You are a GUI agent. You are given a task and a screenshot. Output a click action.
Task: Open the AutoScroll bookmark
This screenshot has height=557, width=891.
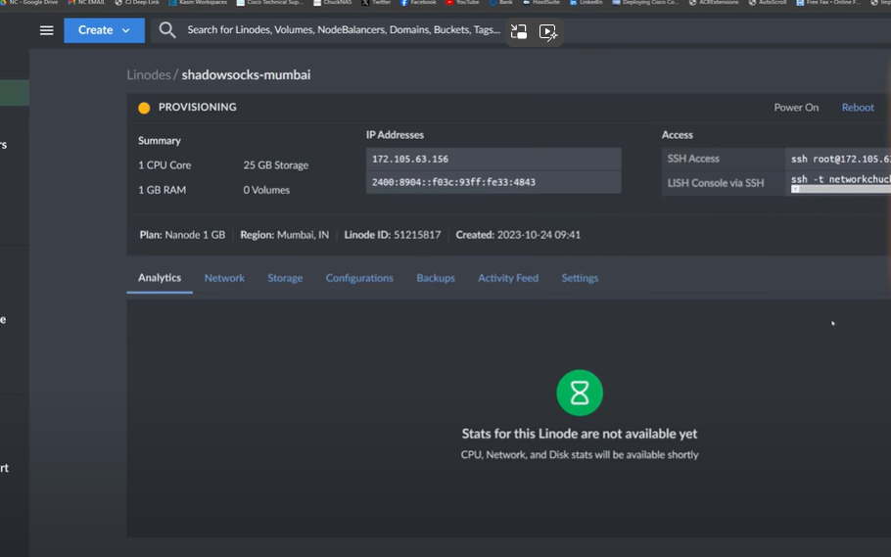[x=767, y=2]
